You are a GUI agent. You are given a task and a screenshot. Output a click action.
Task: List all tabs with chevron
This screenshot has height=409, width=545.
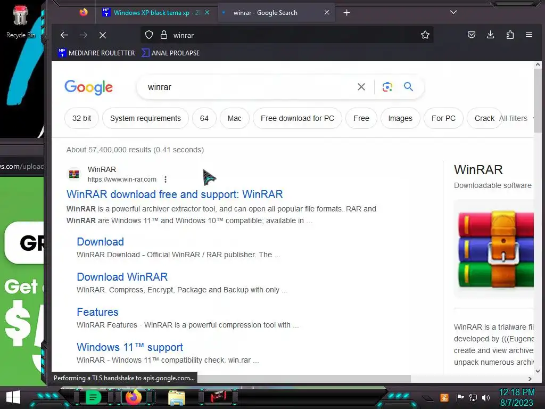453,12
